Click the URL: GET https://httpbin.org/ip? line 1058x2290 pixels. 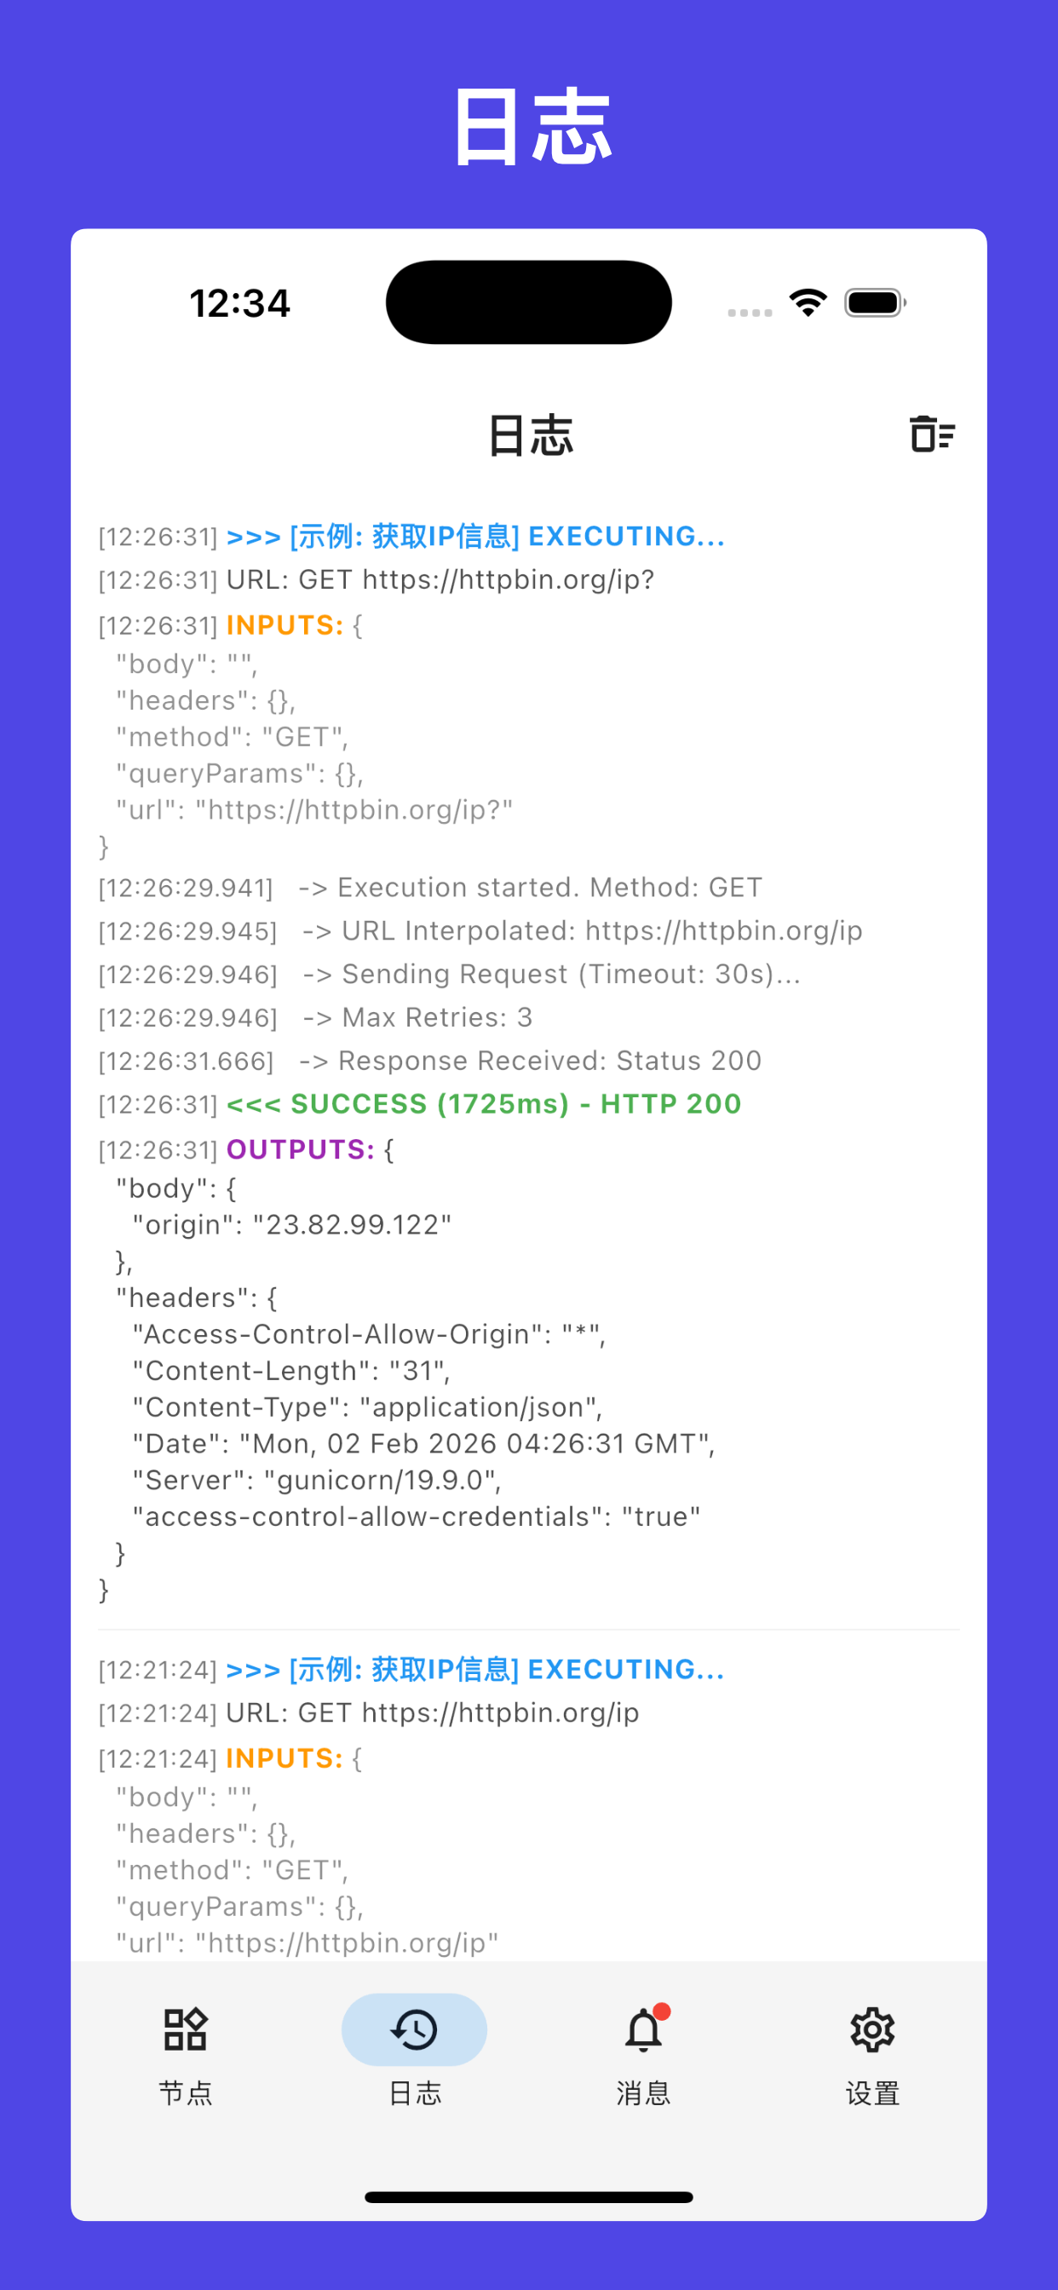[x=377, y=579]
